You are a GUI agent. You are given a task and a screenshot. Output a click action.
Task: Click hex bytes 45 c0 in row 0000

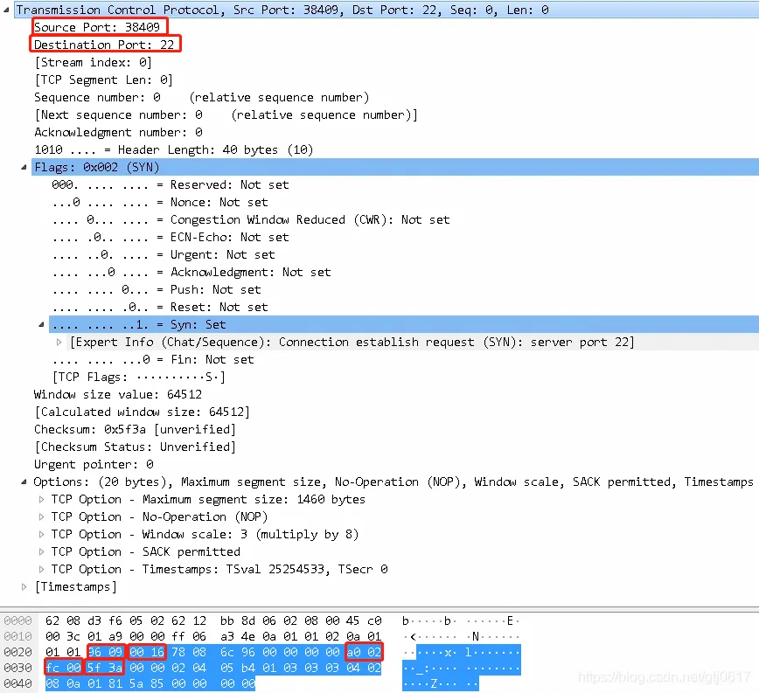pos(364,621)
